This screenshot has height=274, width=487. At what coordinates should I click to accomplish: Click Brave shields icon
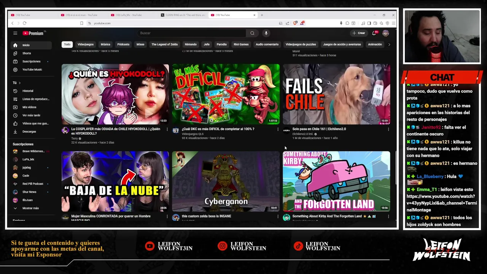[x=295, y=23]
